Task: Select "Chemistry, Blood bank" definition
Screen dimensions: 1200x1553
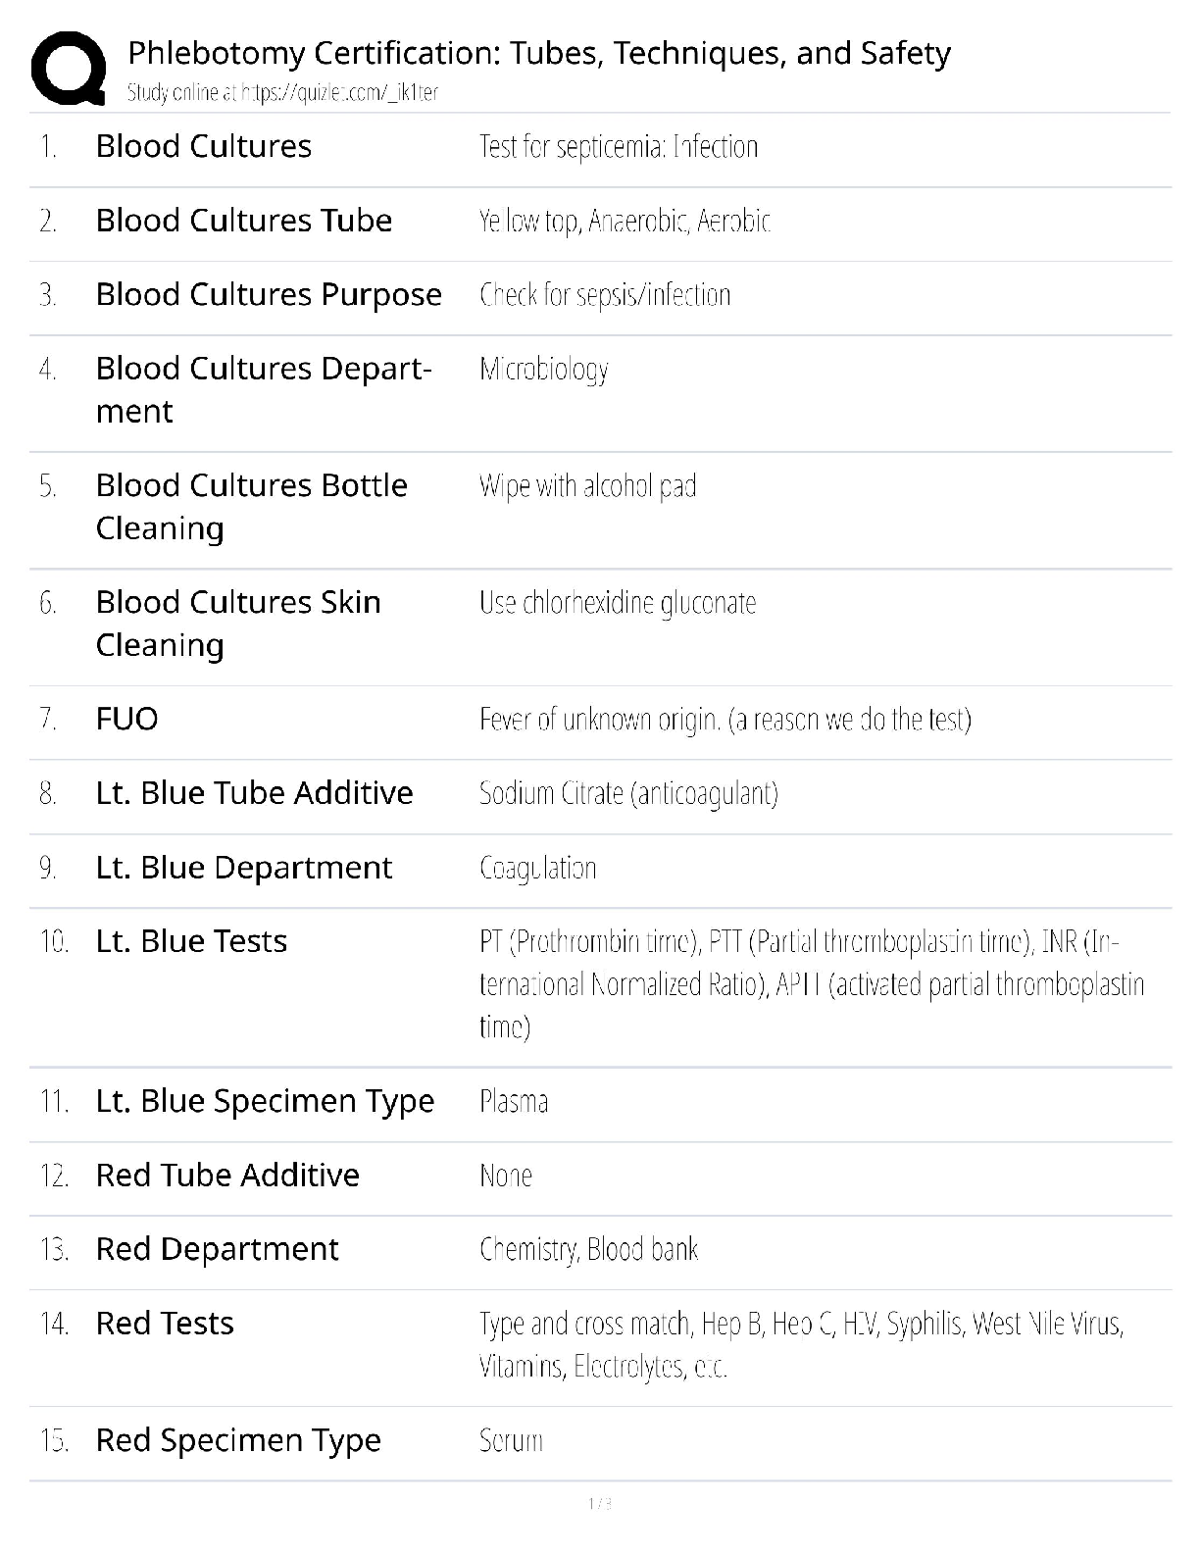Action: click(x=588, y=1249)
